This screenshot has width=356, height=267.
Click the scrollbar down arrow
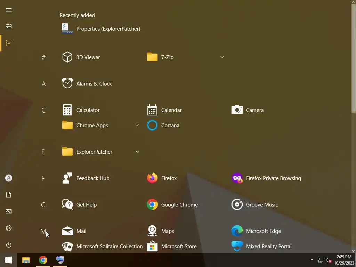pos(354,251)
